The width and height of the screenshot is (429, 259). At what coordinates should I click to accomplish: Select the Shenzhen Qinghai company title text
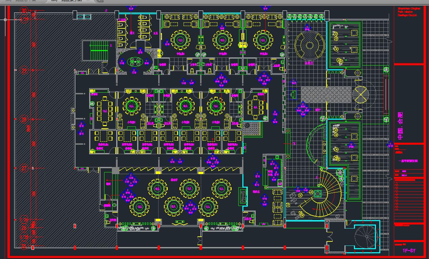[x=408, y=12]
